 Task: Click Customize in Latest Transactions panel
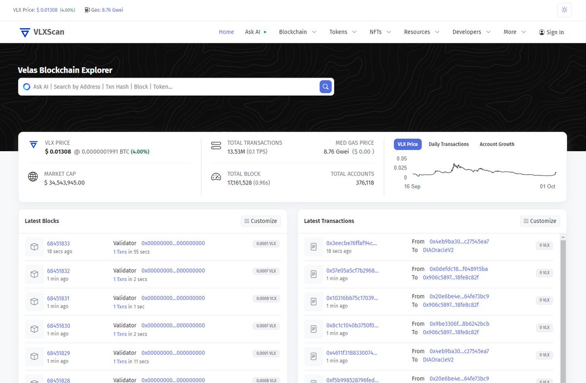540,221
